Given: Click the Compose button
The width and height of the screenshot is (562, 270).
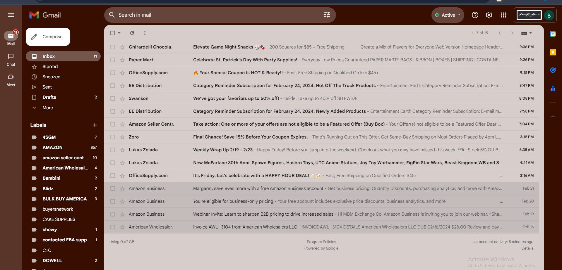Looking at the screenshot, I should coord(48,37).
